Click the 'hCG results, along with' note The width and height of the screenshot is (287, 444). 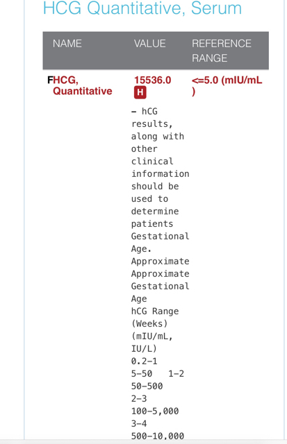pyautogui.click(x=158, y=123)
